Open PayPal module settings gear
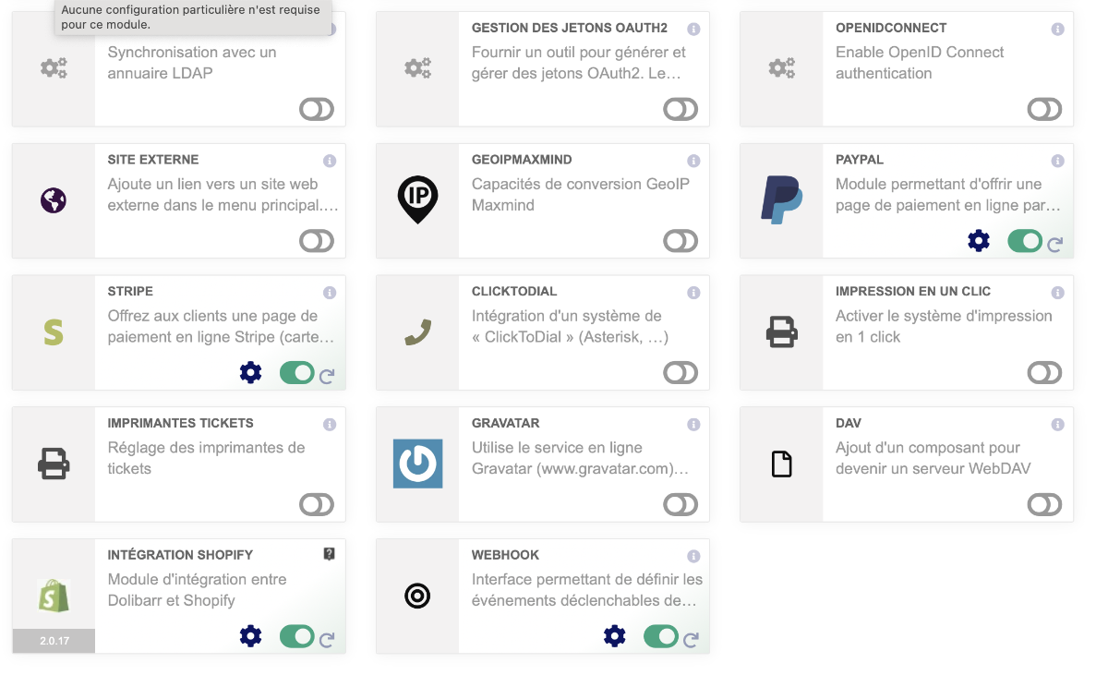This screenshot has height=699, width=1108. coord(979,241)
